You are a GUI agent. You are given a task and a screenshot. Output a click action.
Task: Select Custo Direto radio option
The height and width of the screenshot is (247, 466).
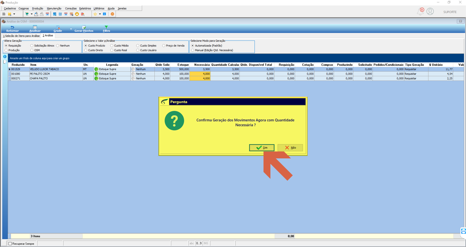94,50
